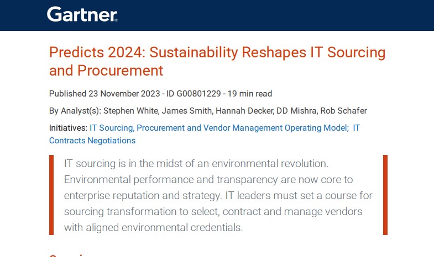The image size is (434, 257).
Task: Click the 19 min read label
Action: [x=250, y=94]
